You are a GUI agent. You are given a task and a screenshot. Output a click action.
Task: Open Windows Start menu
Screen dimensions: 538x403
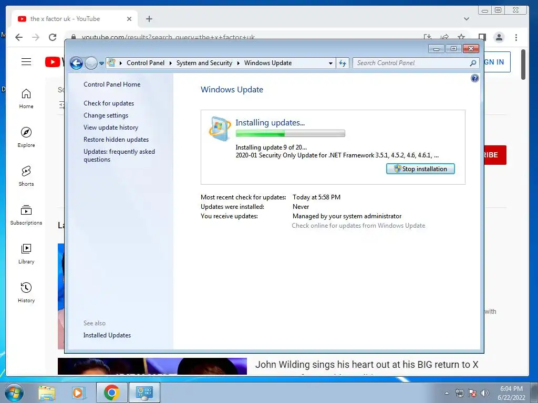[14, 393]
